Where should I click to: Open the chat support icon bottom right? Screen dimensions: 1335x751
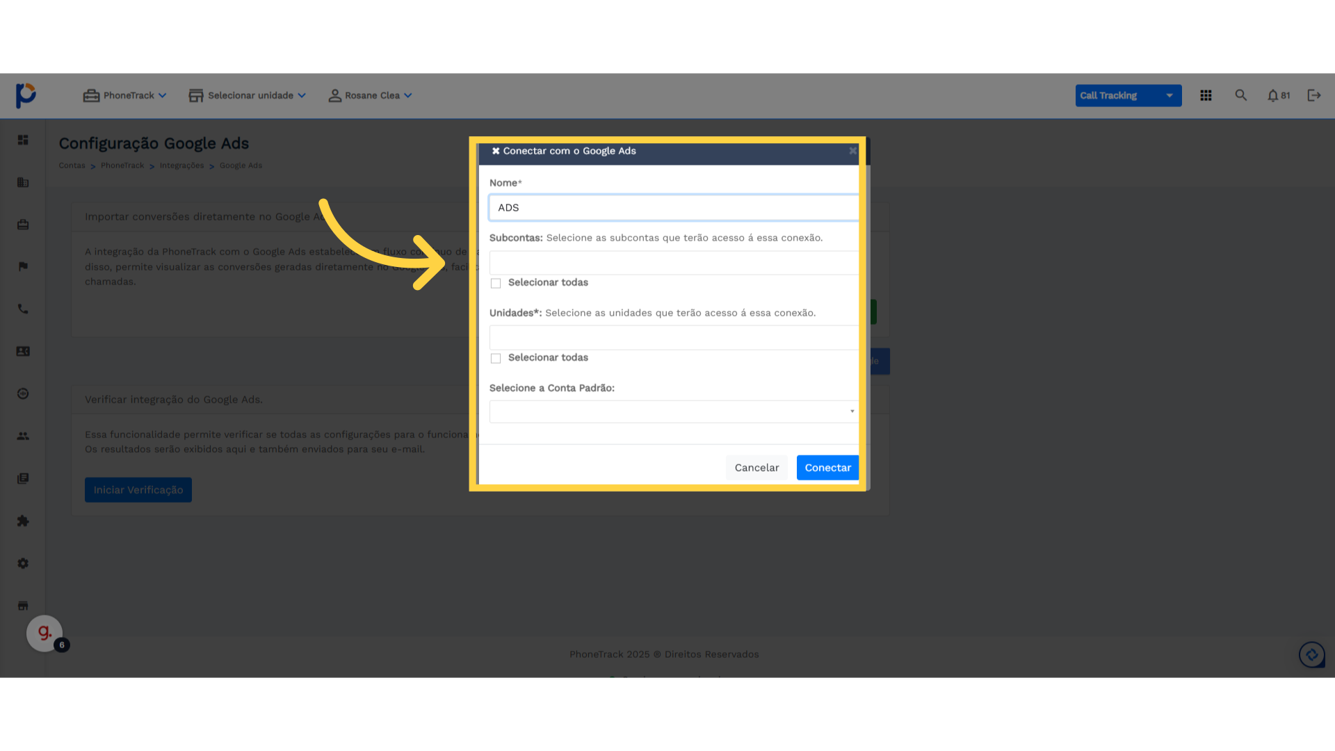pos(1312,654)
